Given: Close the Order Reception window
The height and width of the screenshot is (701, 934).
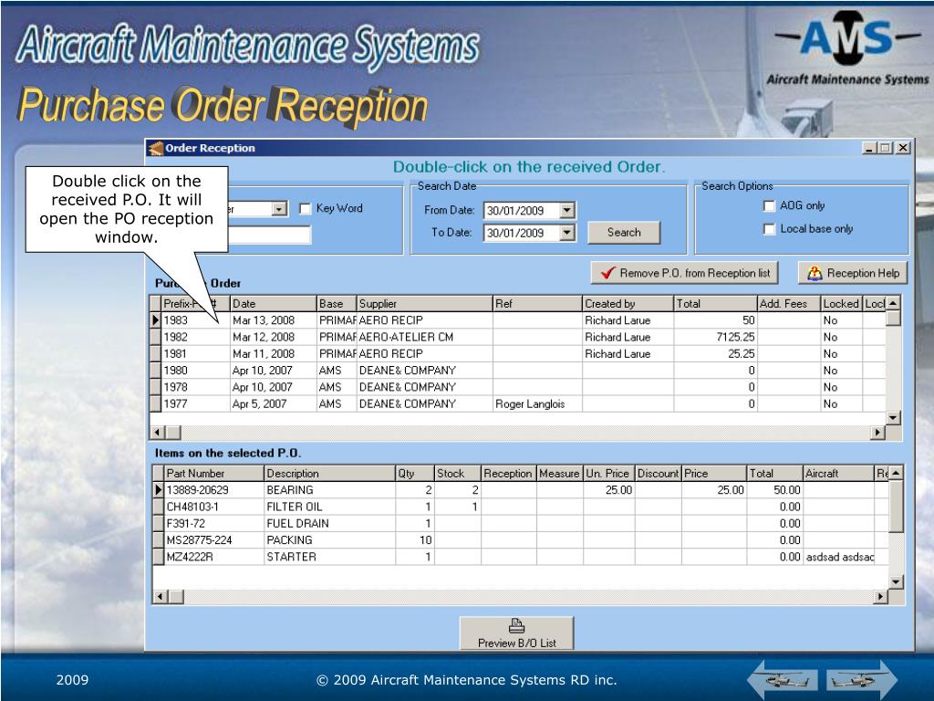Looking at the screenshot, I should tap(903, 148).
